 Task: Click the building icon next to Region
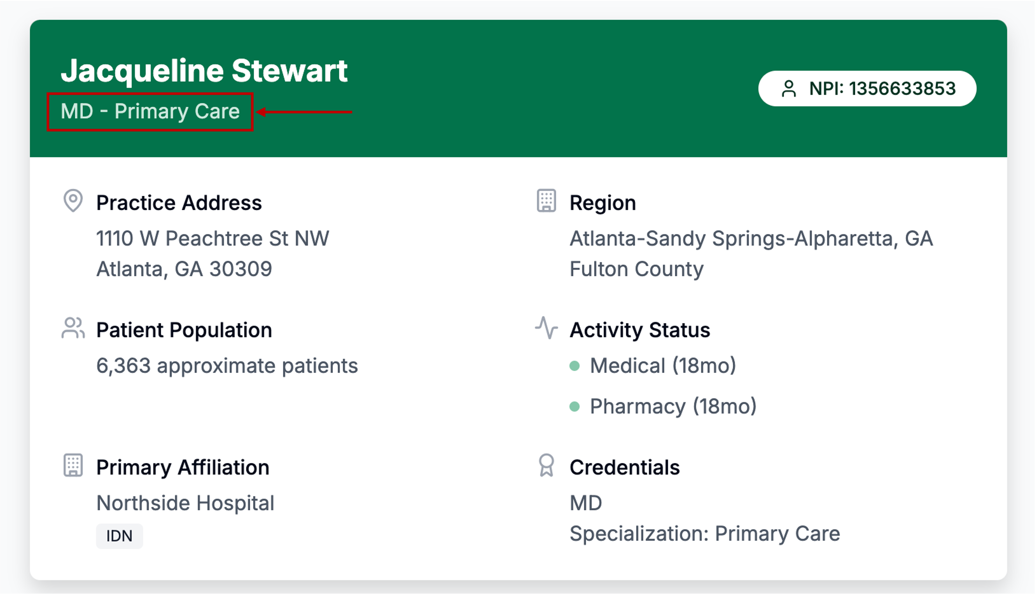click(546, 201)
